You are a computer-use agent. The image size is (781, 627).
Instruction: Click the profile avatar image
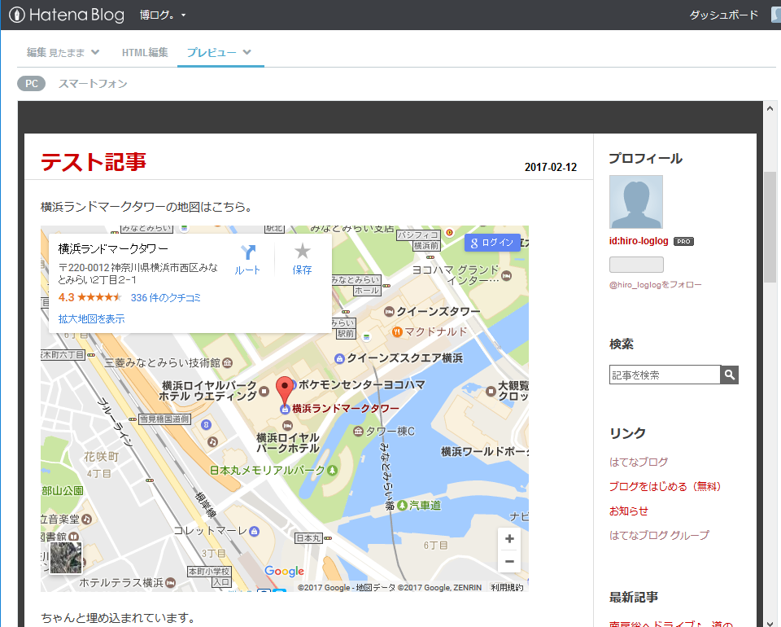636,202
